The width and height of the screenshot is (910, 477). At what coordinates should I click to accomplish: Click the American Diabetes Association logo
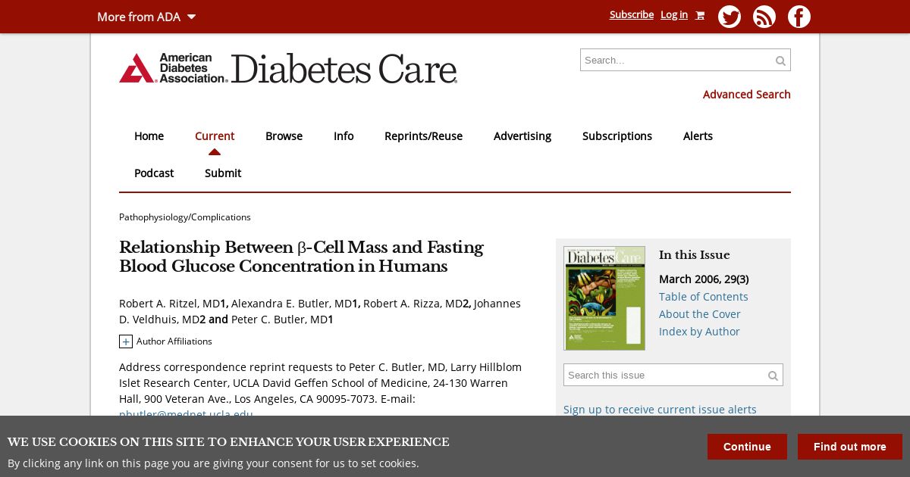173,68
